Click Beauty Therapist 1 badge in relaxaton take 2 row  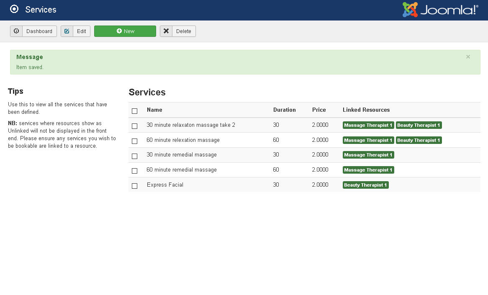(x=419, y=125)
